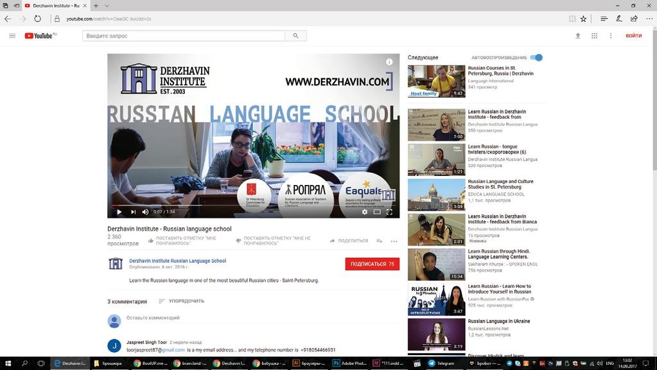Close the Derzhavin Institute tab
This screenshot has width=657, height=370.
click(84, 6)
